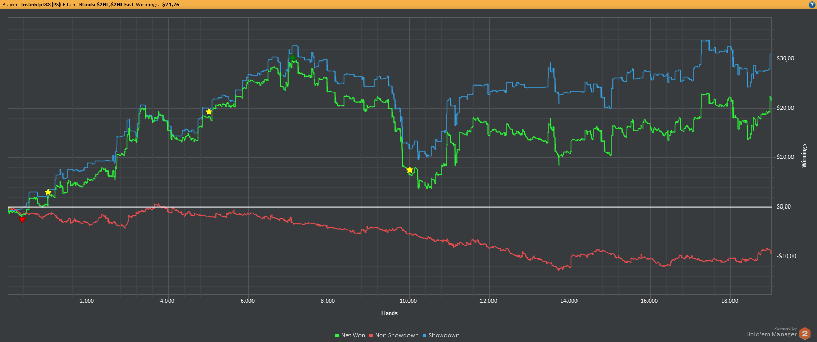817x342 pixels.
Task: Click the 10.000 hands axis label
Action: tap(408, 301)
